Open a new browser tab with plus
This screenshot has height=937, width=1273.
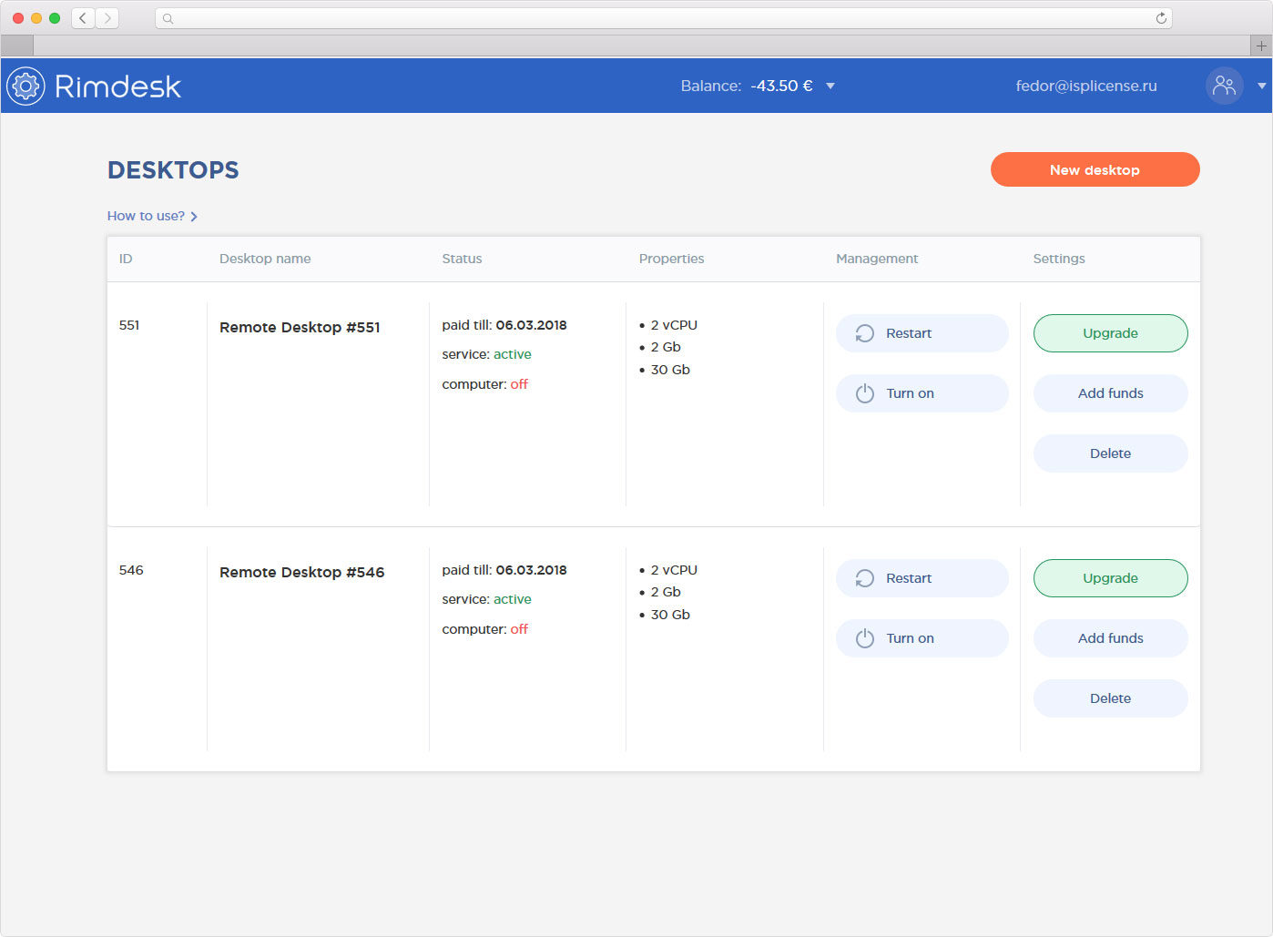point(1261,46)
